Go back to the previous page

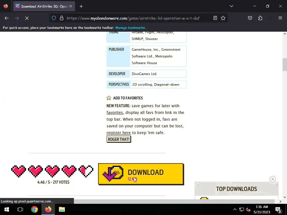[7, 18]
